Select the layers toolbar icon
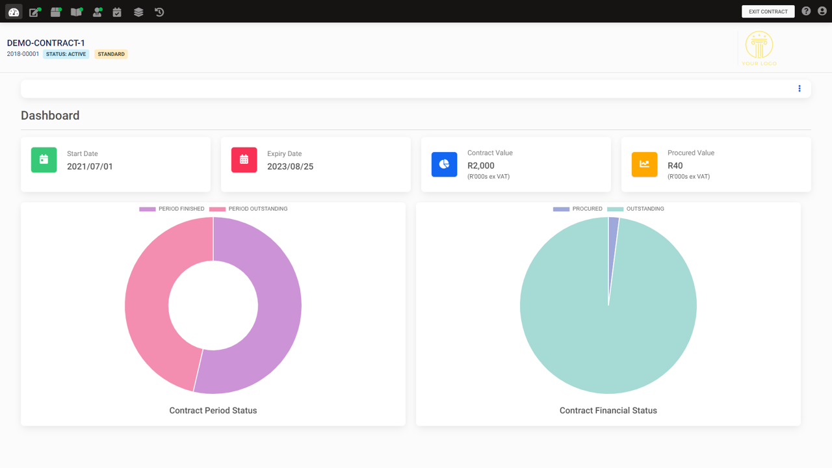Image resolution: width=832 pixels, height=468 pixels. (138, 12)
